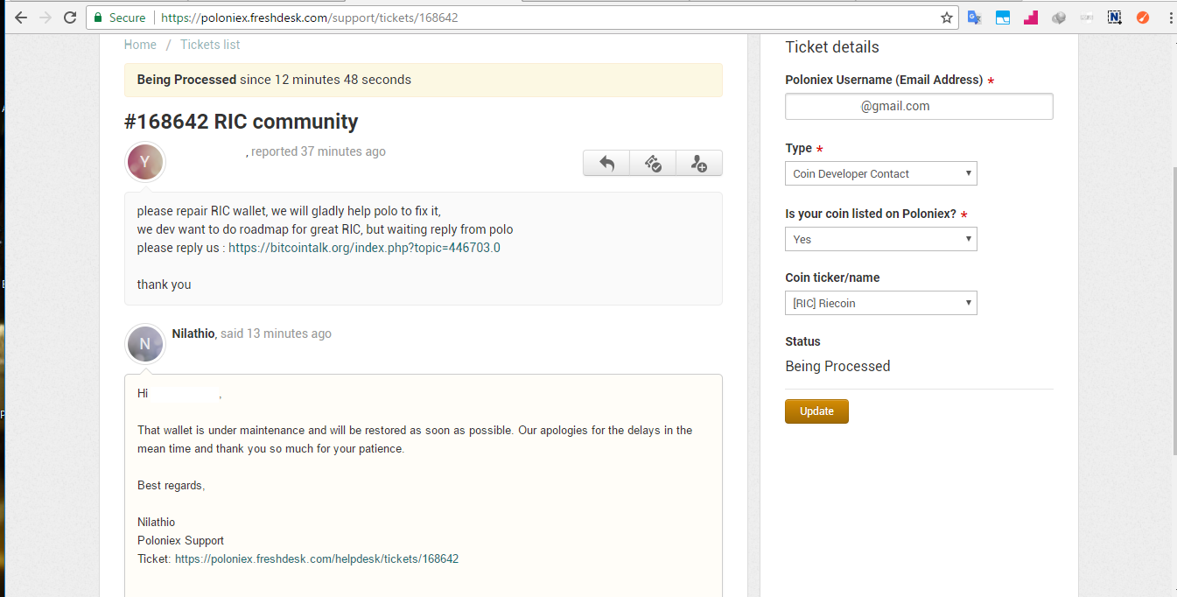Click the orange broom cleaner extension
Screen dimensions: 1177x597
click(1143, 18)
